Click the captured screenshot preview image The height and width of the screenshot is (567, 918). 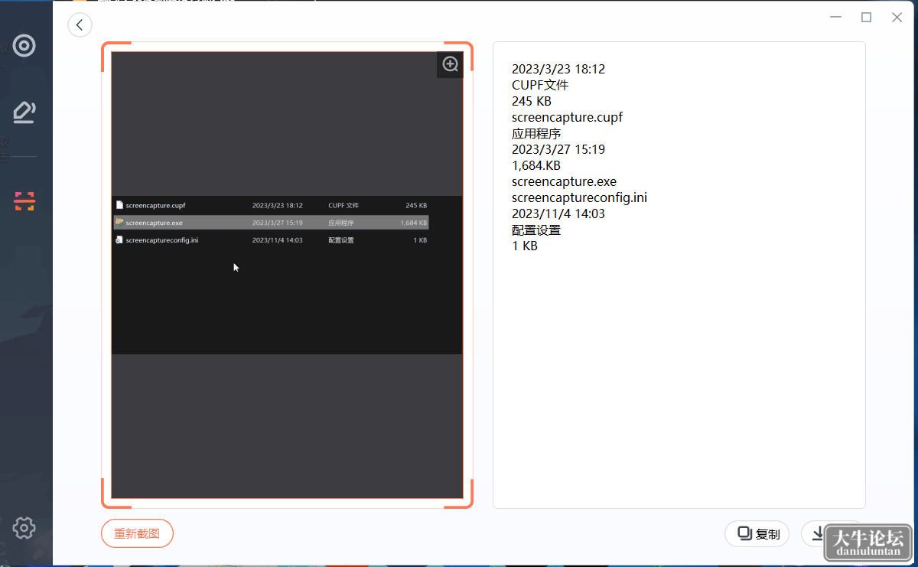point(287,275)
